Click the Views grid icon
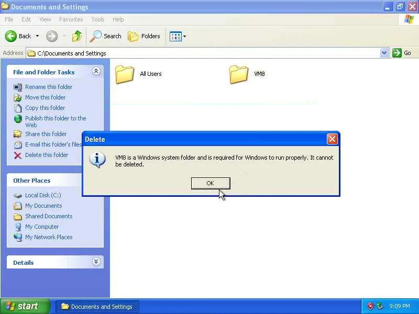 click(175, 36)
